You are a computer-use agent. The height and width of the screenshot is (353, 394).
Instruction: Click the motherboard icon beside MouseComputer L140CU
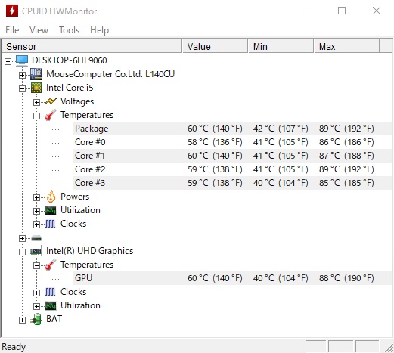[36, 74]
